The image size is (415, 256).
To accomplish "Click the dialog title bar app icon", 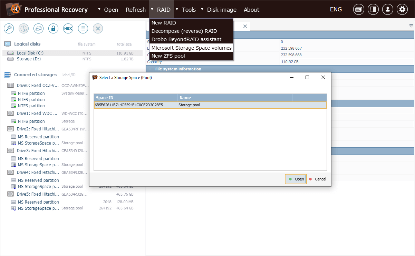I will 95,77.
